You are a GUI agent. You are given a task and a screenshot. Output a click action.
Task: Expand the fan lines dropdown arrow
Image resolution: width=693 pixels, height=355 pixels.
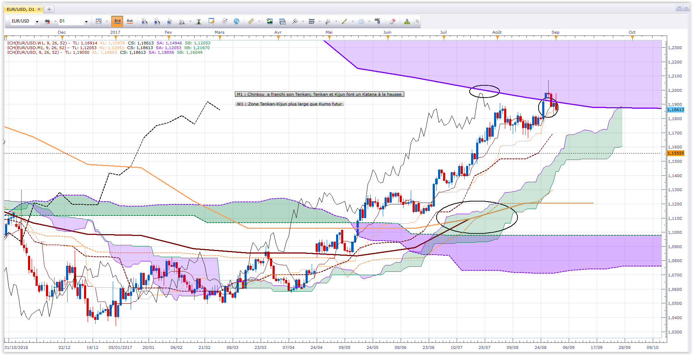336,22
